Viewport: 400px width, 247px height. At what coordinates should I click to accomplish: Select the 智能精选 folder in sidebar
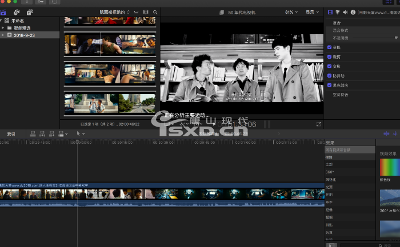pos(30,28)
